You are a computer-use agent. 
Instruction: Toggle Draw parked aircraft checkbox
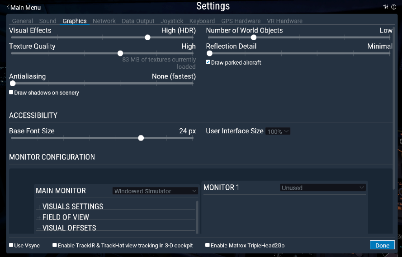208,62
